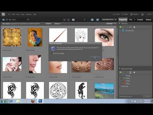Click the Search text field
This screenshot has width=153, height=115.
18,19
